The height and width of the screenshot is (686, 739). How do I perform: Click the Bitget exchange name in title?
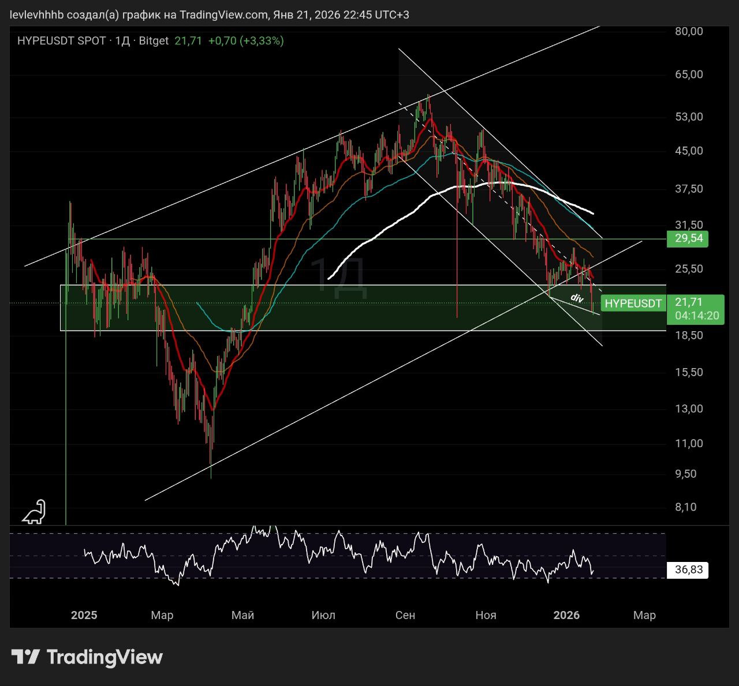[154, 41]
